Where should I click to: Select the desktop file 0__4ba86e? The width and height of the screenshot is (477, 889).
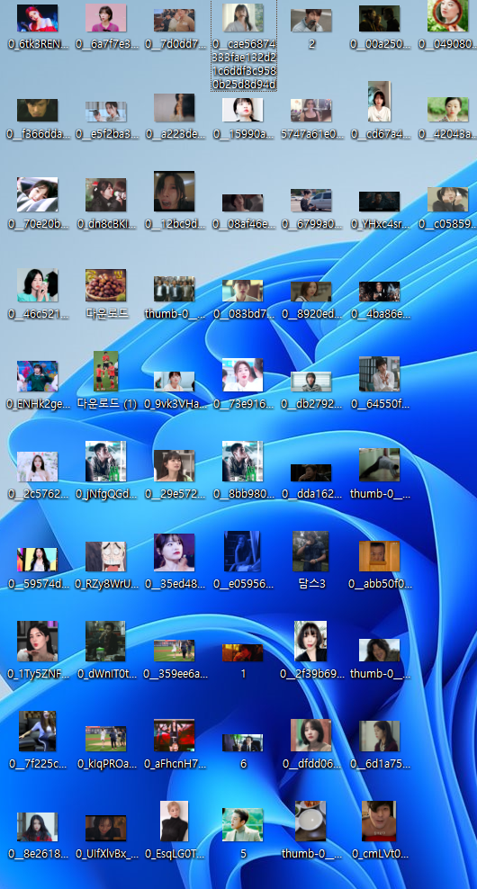(x=380, y=292)
